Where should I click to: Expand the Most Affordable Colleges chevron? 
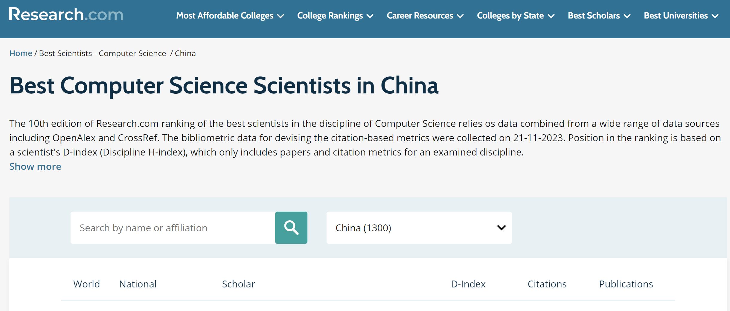click(281, 16)
